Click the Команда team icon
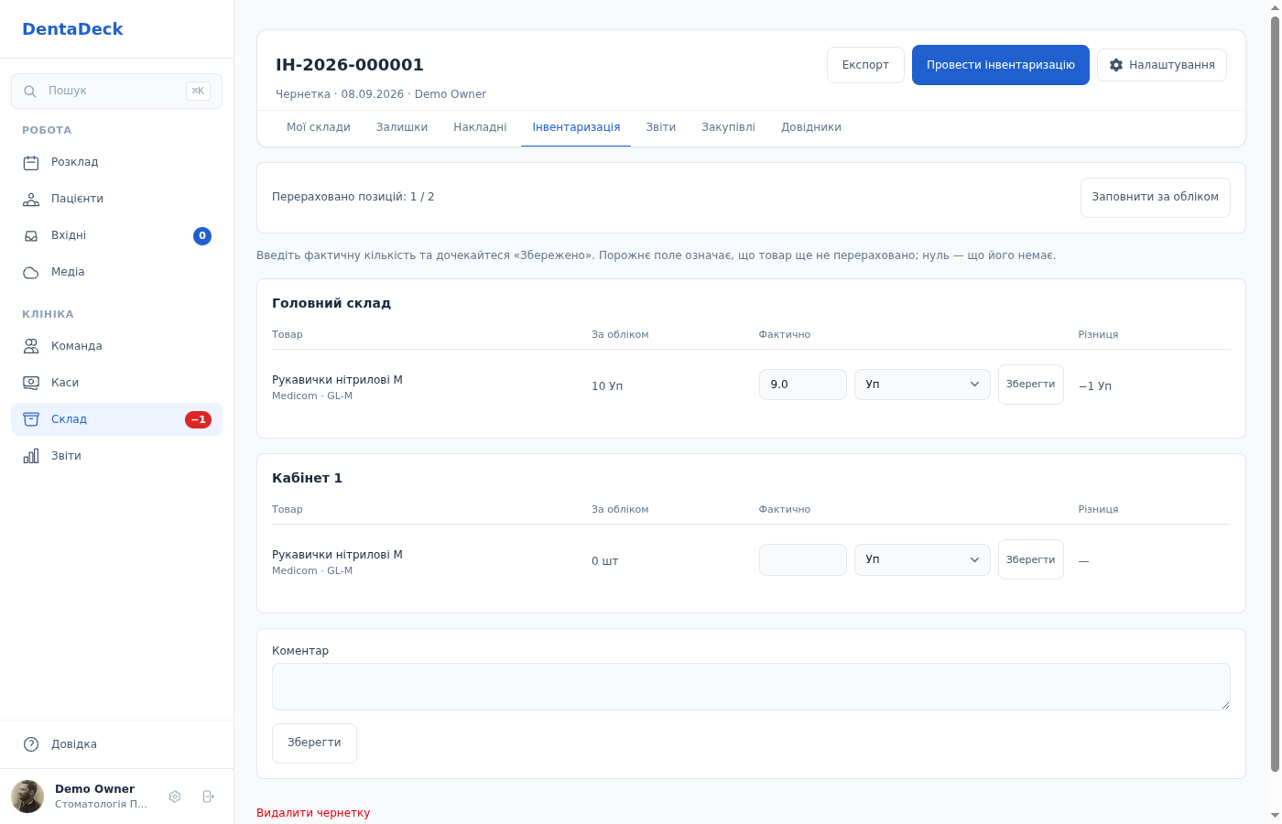 31,346
